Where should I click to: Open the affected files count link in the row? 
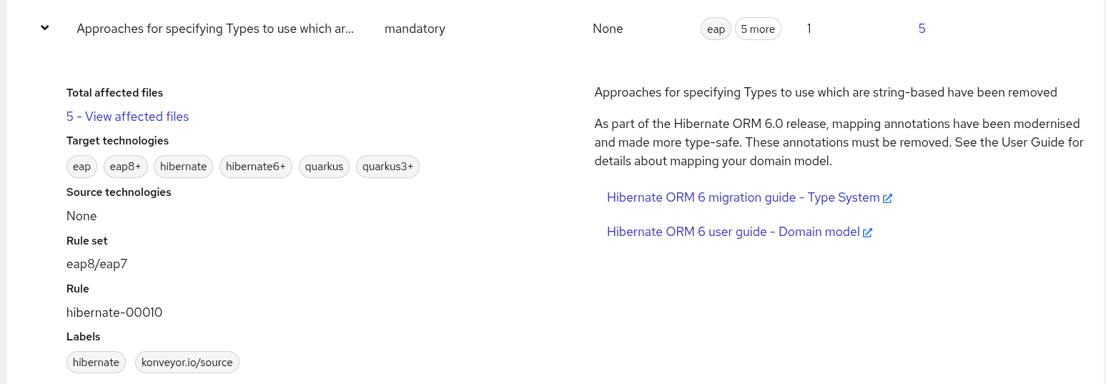pos(922,29)
